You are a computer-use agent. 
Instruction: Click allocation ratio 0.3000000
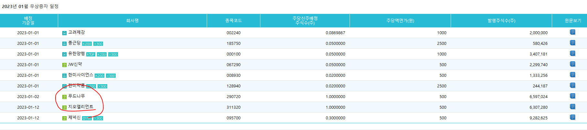(335, 118)
